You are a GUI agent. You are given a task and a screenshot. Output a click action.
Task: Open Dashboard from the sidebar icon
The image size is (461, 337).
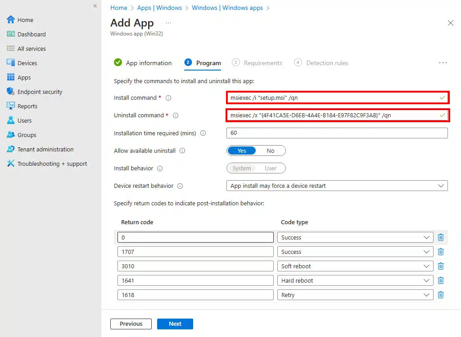(x=11, y=34)
